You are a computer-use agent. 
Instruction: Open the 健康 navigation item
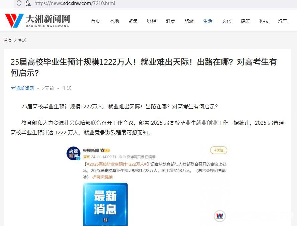(245, 21)
